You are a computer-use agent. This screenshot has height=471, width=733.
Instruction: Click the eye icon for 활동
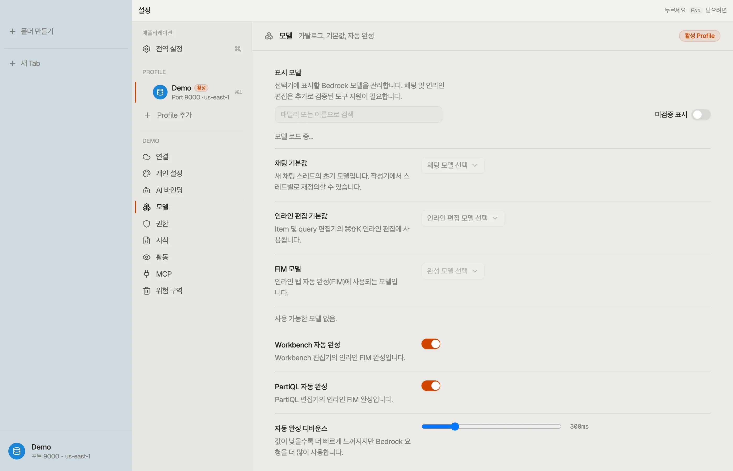[147, 257]
